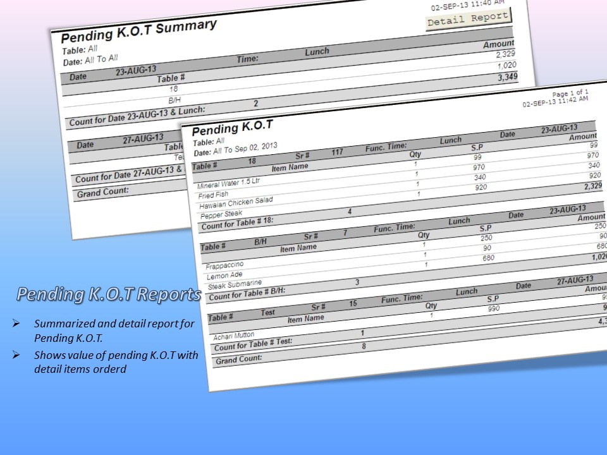Click the '02-SEP-13 11:40 AM' timestamp

coord(468,4)
